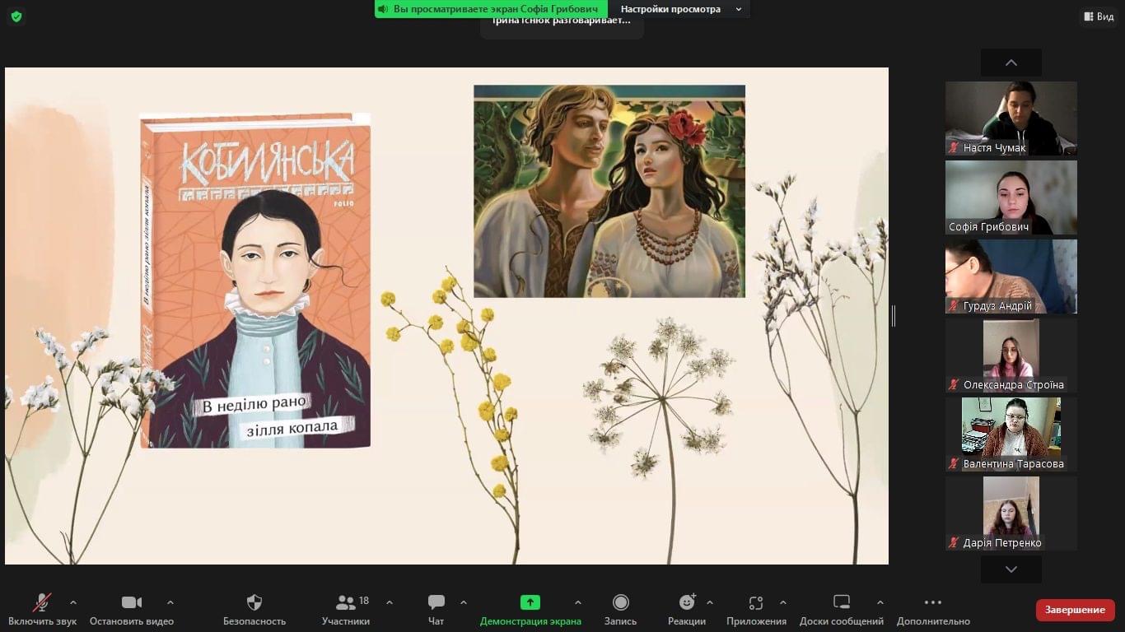Open the Чат chat bubble icon
This screenshot has height=632, width=1125.
436,602
